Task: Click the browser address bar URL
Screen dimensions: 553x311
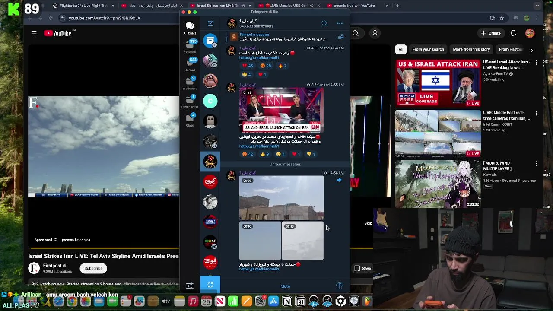Action: (104, 18)
